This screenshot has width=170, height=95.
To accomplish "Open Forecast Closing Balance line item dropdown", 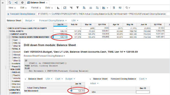I will [x=53, y=21].
